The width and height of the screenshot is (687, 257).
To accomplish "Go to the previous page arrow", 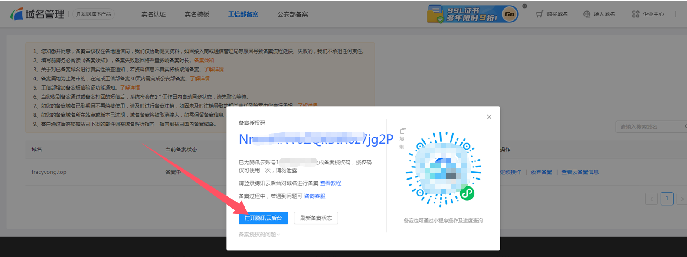I will (651, 199).
